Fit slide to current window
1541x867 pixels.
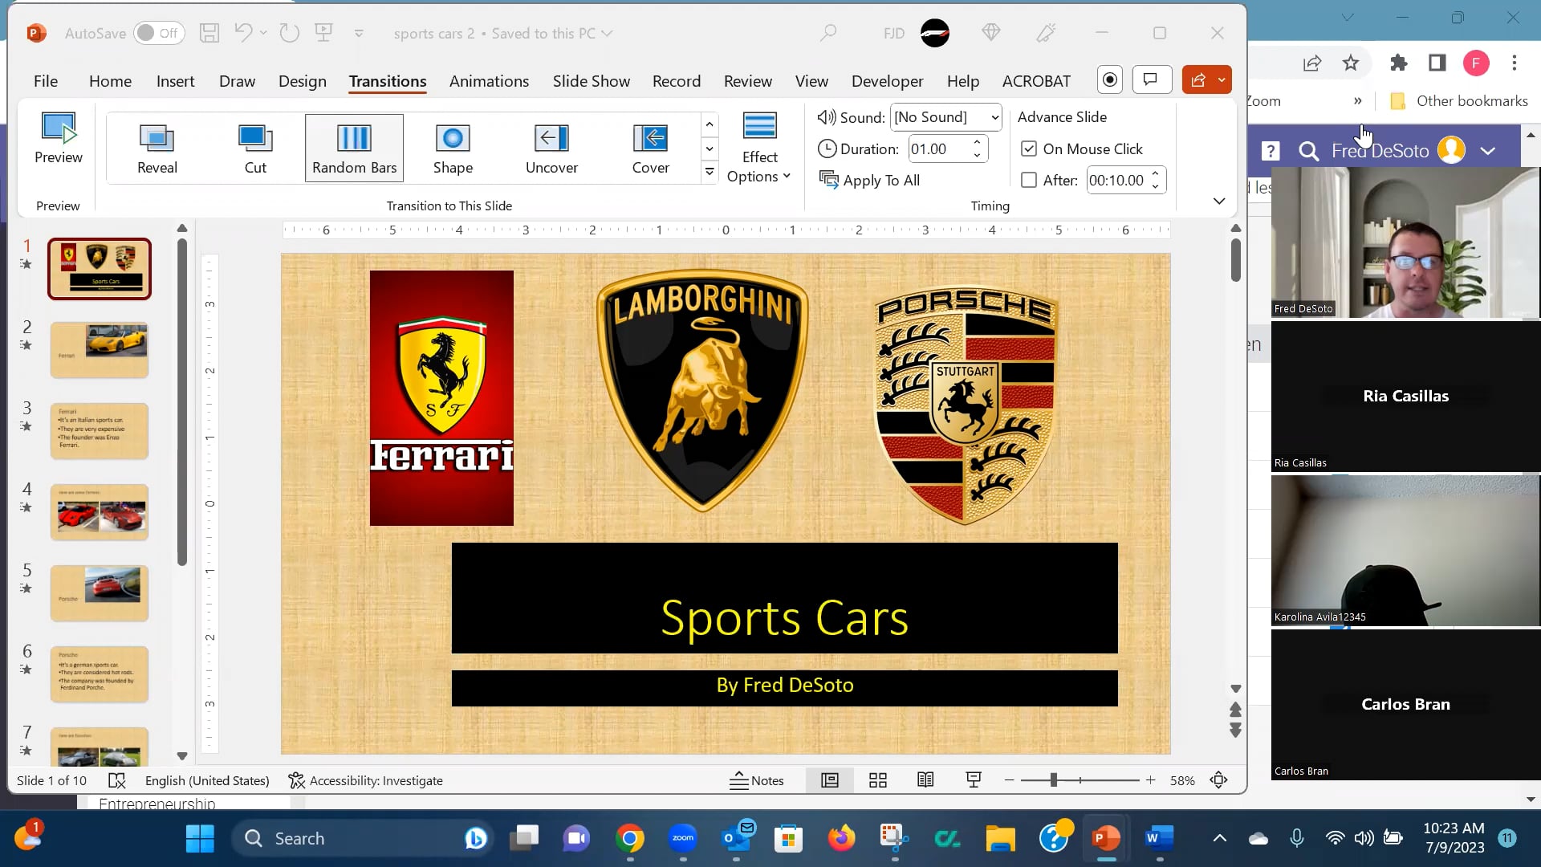[x=1218, y=780]
